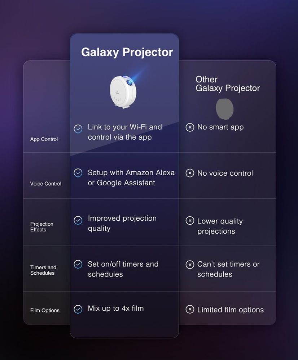This screenshot has width=298, height=360.
Task: Select the Film Options row label
Action: 45,310
